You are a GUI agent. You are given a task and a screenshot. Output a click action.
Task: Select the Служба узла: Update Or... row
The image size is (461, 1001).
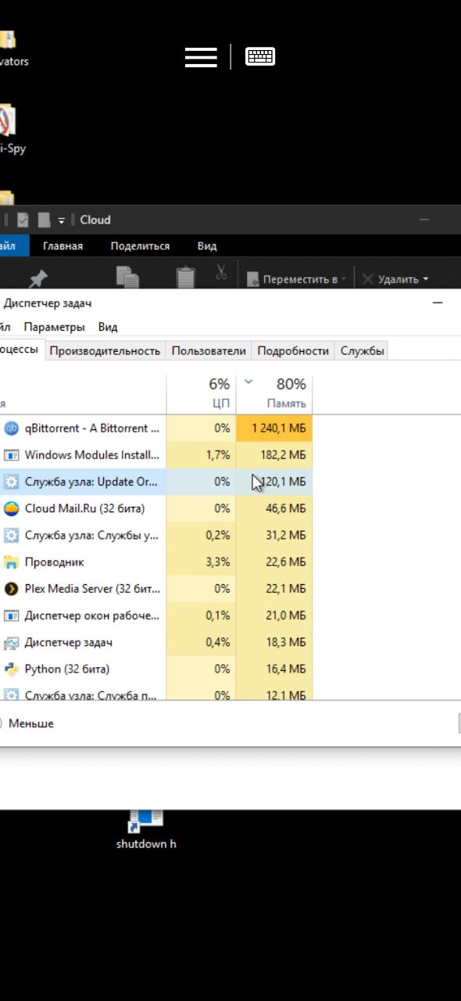(156, 482)
